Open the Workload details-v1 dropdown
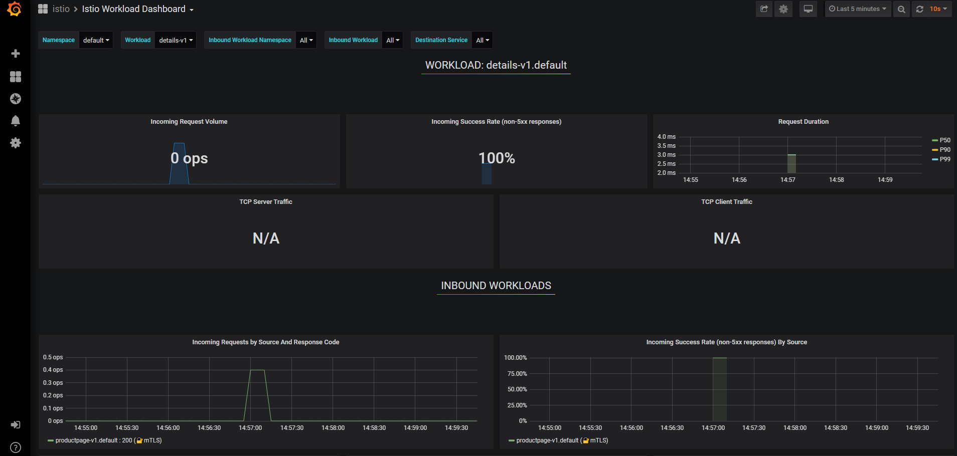 point(176,40)
